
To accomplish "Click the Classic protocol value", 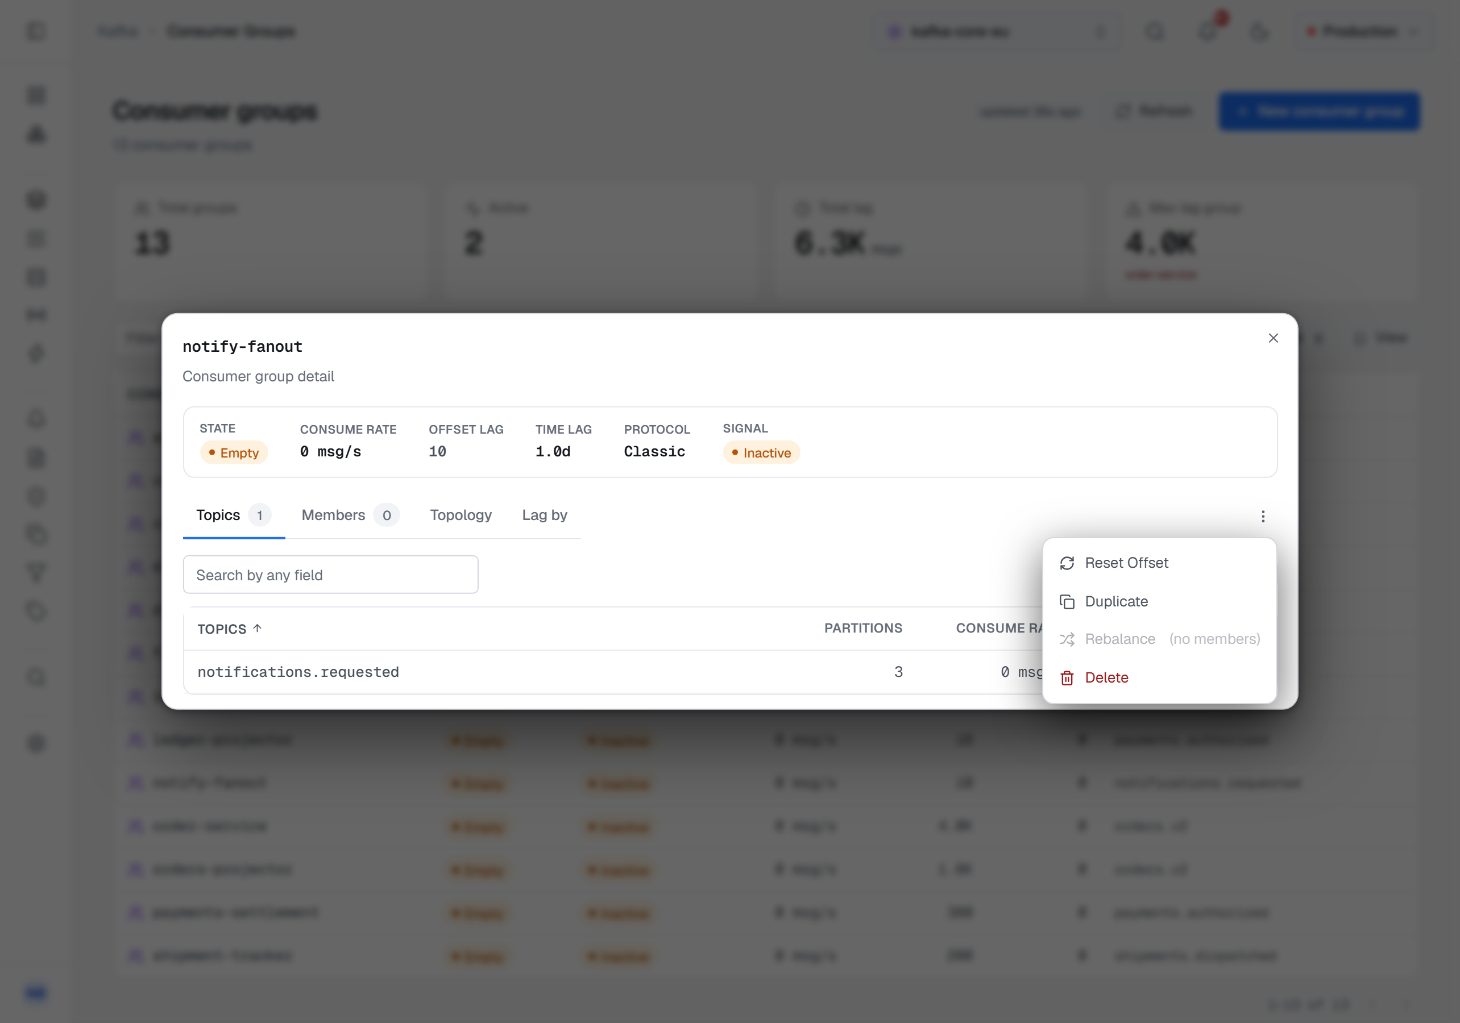I will [654, 451].
